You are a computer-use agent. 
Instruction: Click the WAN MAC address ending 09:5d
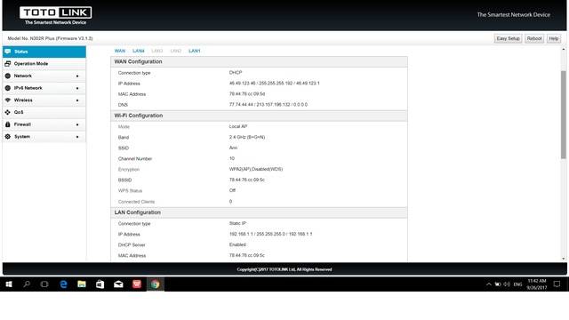[x=247, y=94]
